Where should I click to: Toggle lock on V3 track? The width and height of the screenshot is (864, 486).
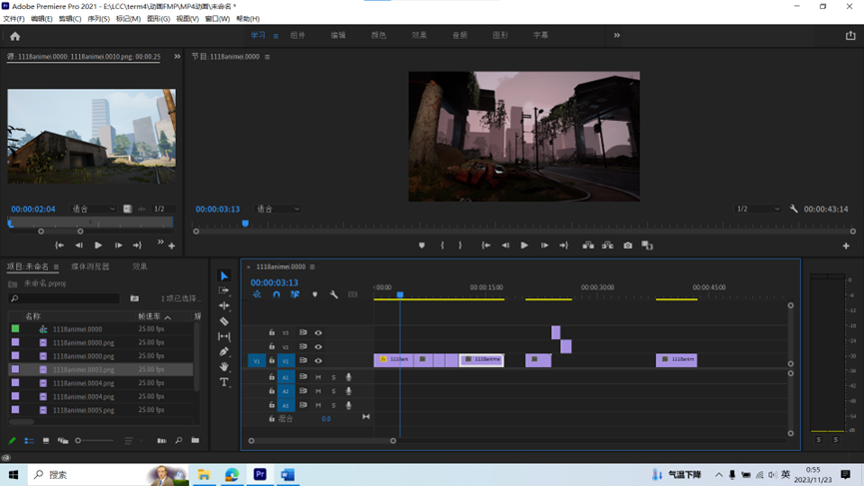272,332
